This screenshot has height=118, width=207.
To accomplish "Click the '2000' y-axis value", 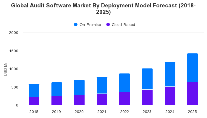I will (14, 33).
